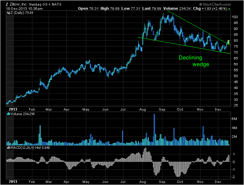This screenshot has height=185, width=244.
Task: Click the highlighted latest candle at 80
Action: (x=228, y=42)
